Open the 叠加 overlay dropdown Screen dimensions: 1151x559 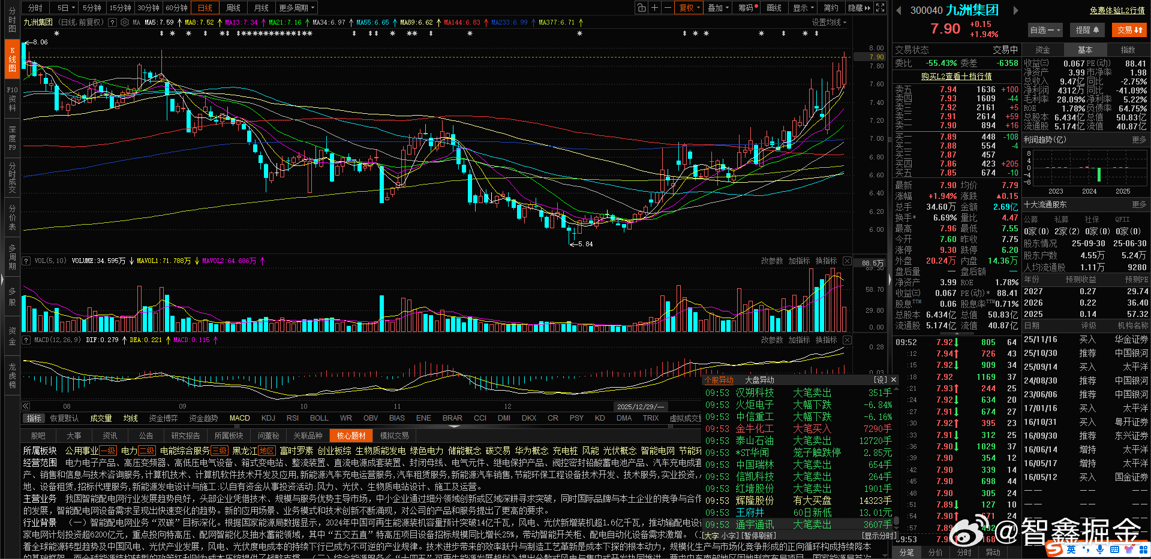[x=717, y=7]
